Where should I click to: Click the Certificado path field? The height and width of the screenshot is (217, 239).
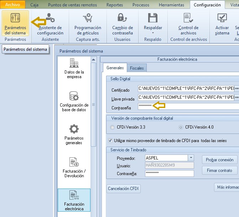(186, 88)
